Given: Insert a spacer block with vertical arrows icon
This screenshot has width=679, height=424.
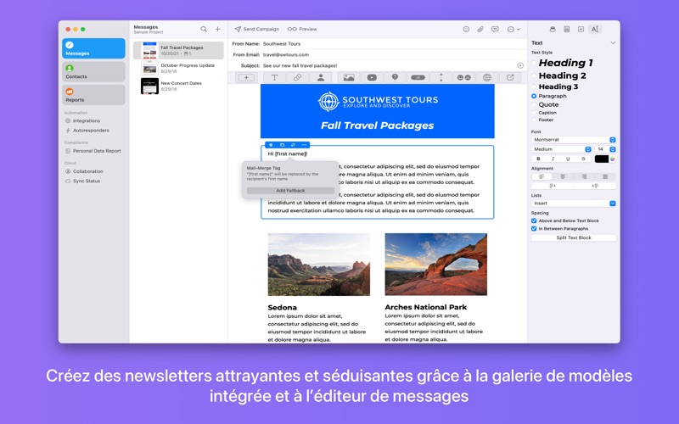Looking at the screenshot, I should [x=441, y=77].
